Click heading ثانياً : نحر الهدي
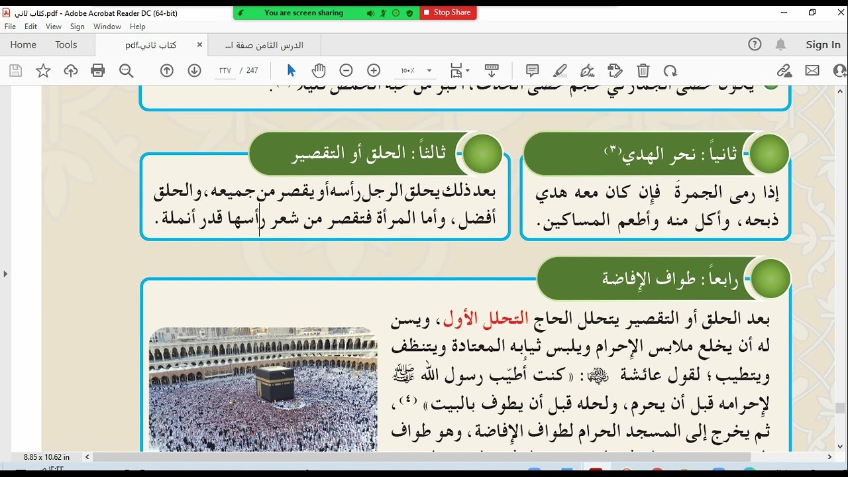 coord(670,154)
